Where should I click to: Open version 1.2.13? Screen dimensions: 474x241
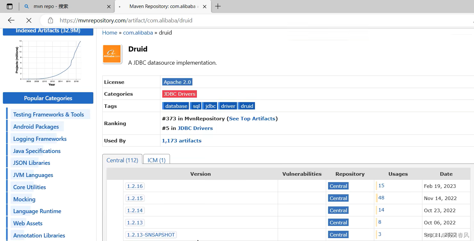pyautogui.click(x=135, y=222)
